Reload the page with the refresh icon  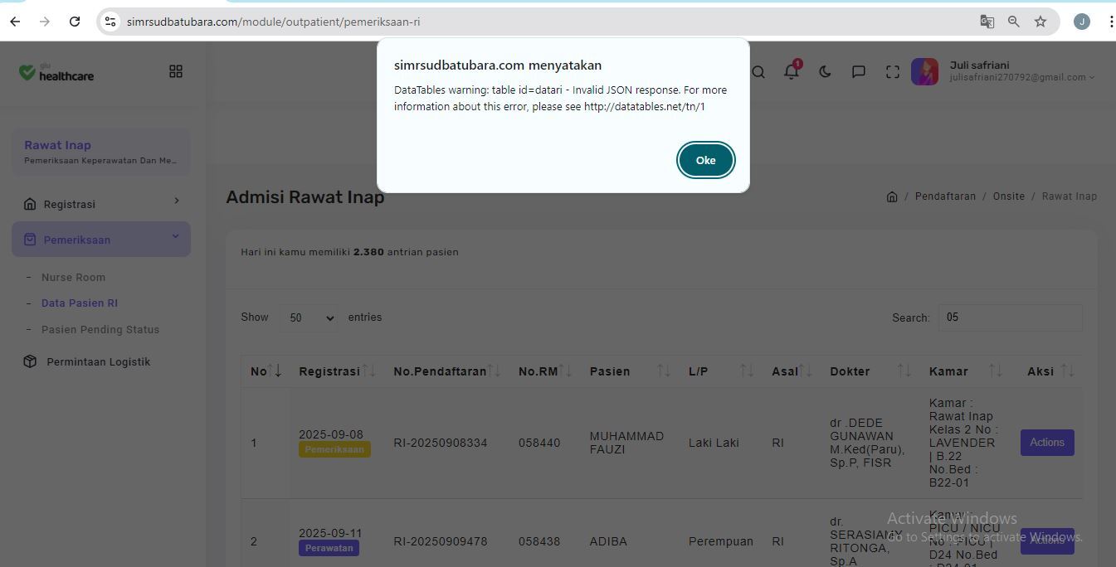click(75, 22)
